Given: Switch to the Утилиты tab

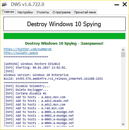Looking at the screenshot, I should (43, 12).
